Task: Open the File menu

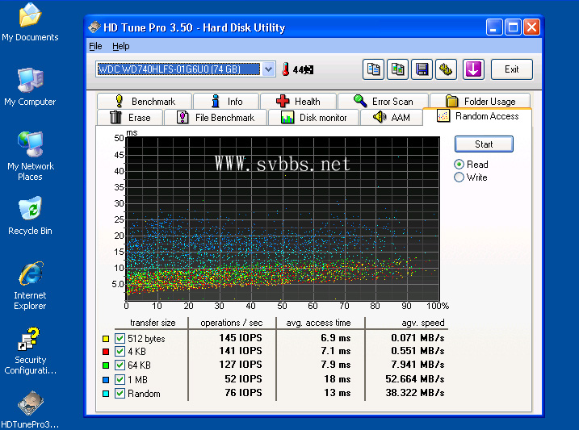Action: click(x=95, y=46)
